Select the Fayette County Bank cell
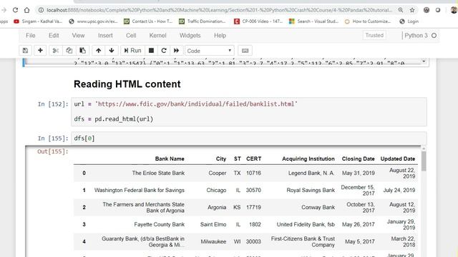 pyautogui.click(x=159, y=224)
